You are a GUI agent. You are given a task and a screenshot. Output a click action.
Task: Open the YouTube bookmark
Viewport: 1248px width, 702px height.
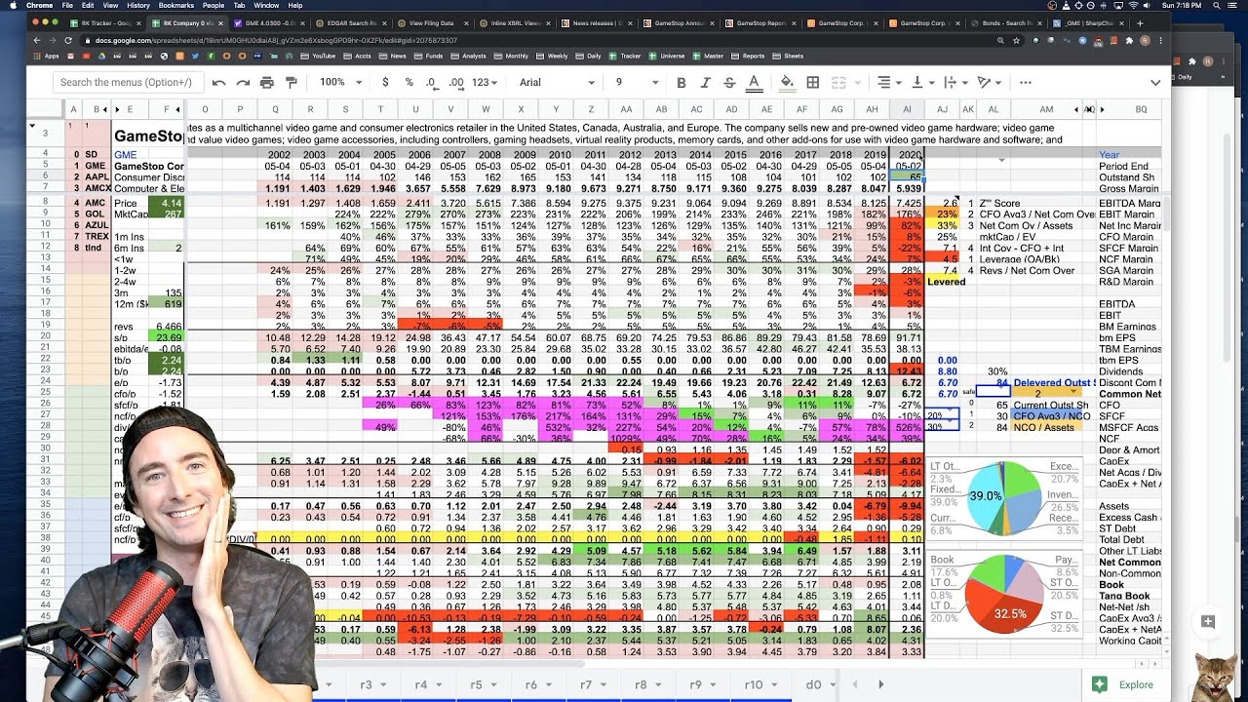tap(318, 57)
